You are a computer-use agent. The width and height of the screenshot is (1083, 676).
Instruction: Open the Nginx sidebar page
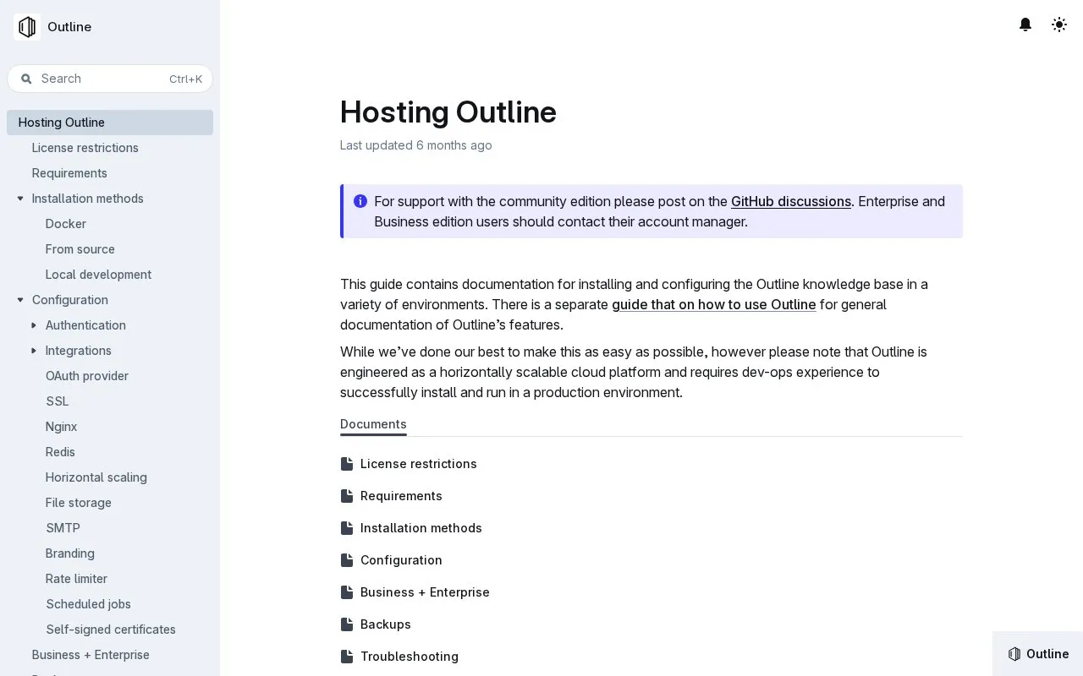61,427
